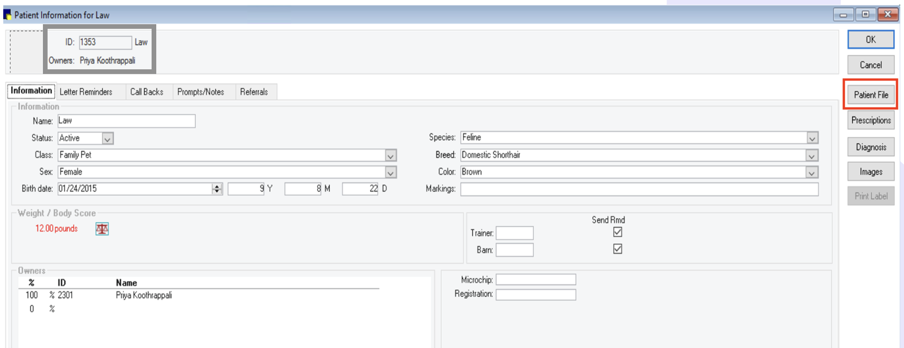This screenshot has height=348, width=904.
Task: Open the Color dropdown list
Action: point(812,173)
